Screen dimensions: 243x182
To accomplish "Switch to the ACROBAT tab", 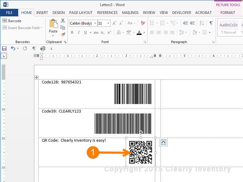I will coord(203,12).
